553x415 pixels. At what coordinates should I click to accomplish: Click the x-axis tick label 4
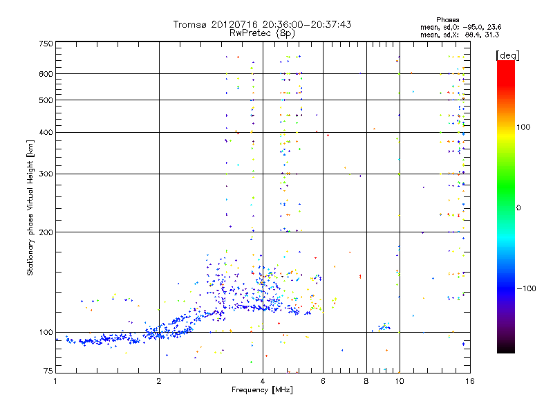click(x=263, y=381)
